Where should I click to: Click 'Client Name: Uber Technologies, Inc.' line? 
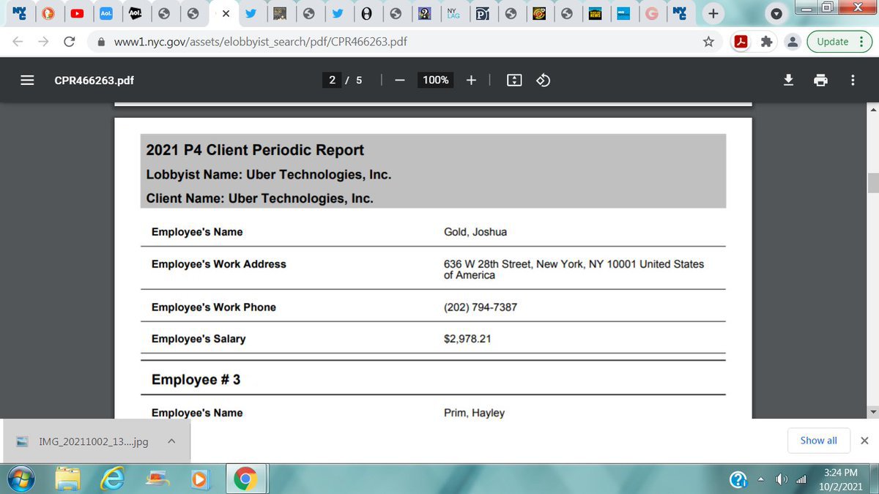point(260,198)
